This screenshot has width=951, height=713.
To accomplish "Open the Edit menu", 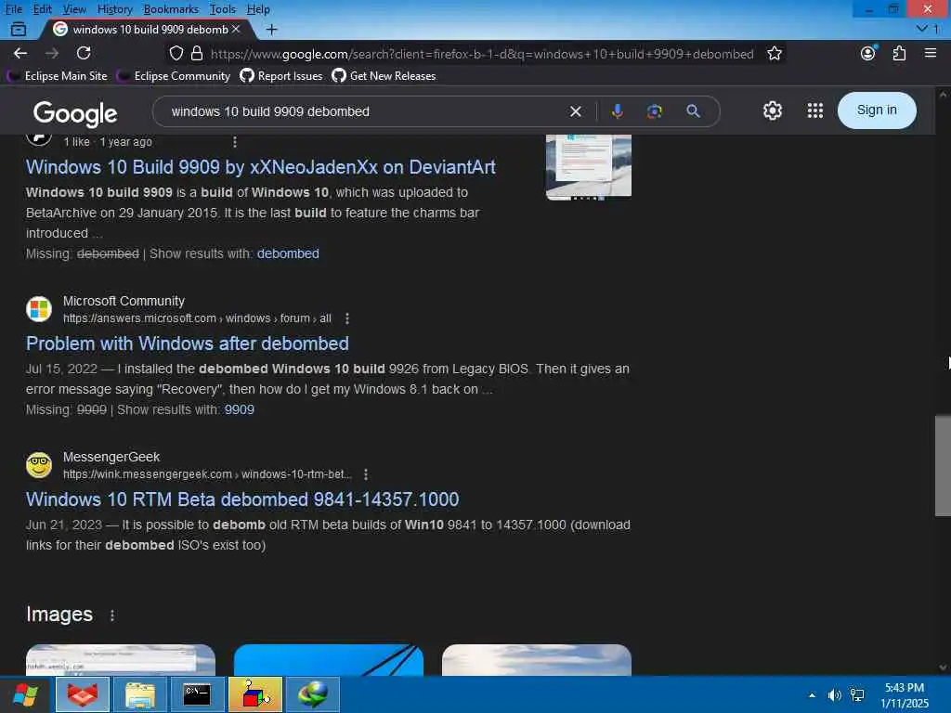I will (42, 9).
